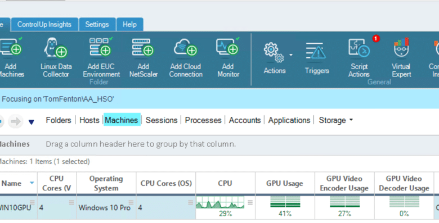The image size is (439, 223).
Task: Open the Settings ribbon tab
Action: click(x=97, y=24)
